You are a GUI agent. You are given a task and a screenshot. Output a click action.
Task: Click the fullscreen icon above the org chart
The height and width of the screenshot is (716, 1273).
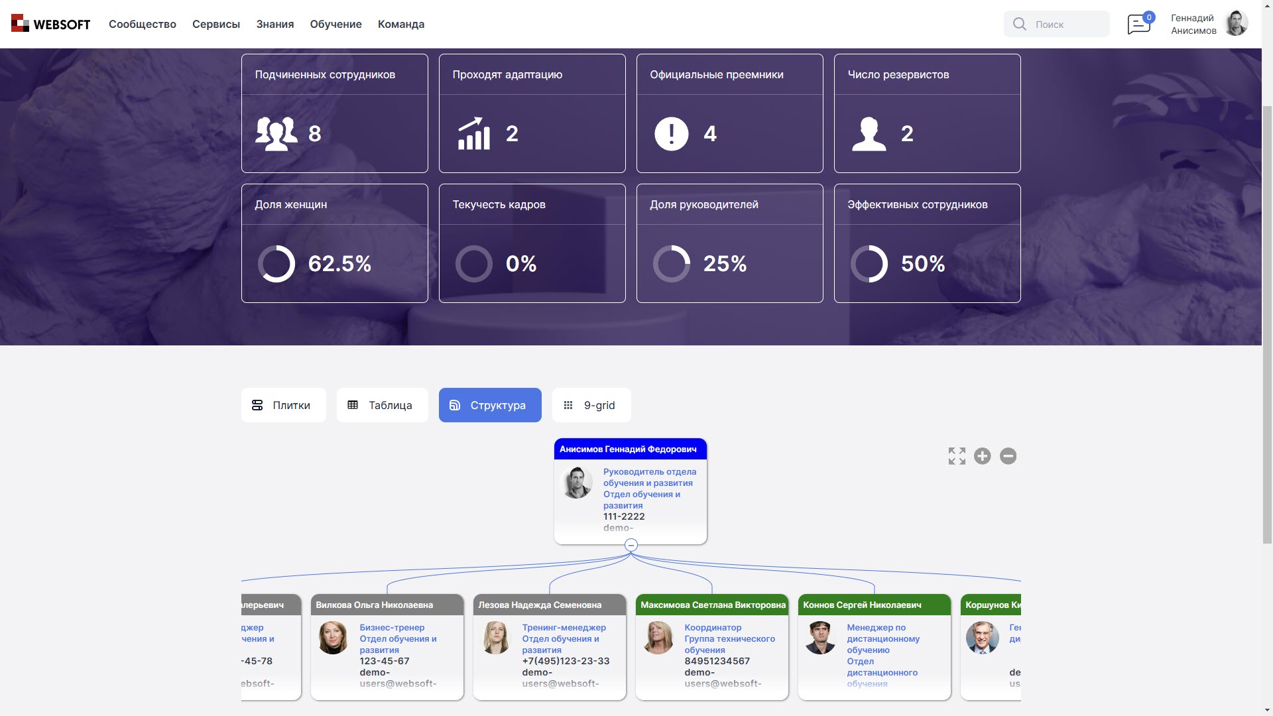pos(957,456)
